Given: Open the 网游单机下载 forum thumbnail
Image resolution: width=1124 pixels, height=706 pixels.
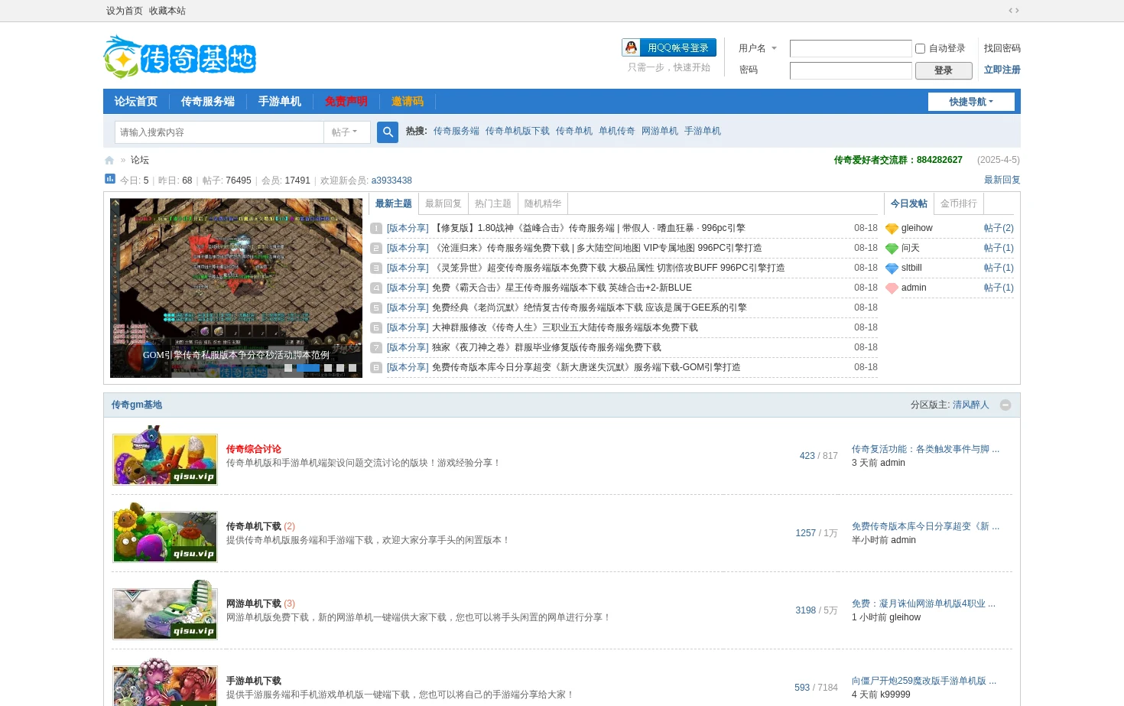Looking at the screenshot, I should click(165, 610).
